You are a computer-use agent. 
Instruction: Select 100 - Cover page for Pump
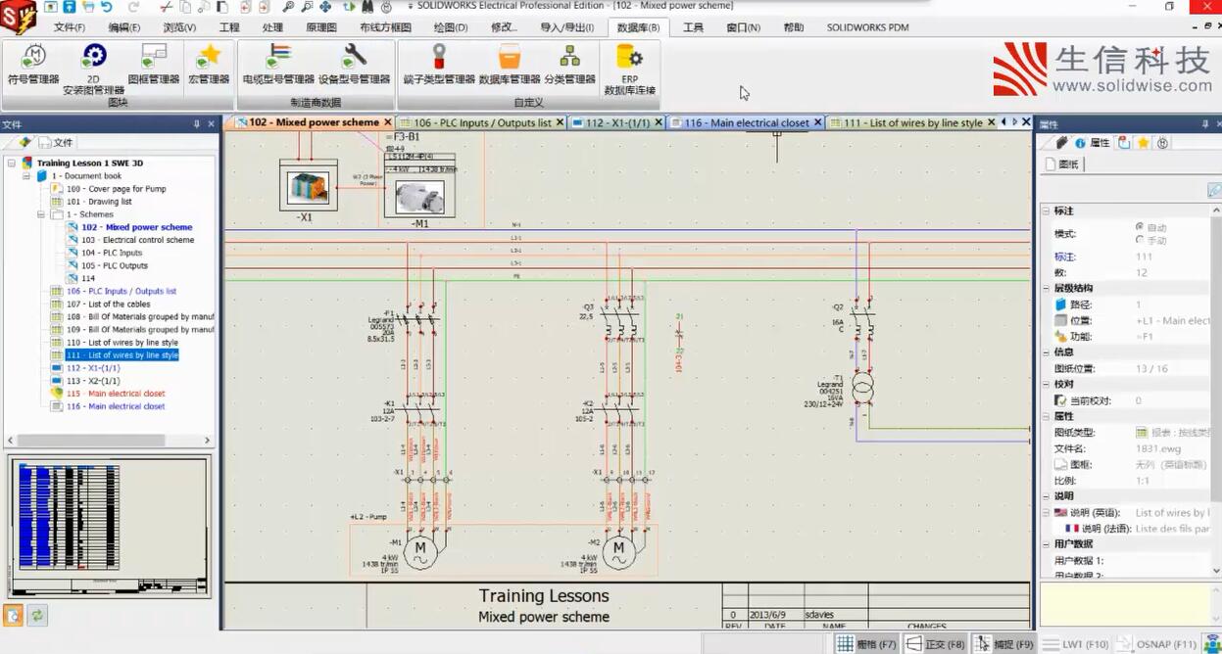coord(116,189)
